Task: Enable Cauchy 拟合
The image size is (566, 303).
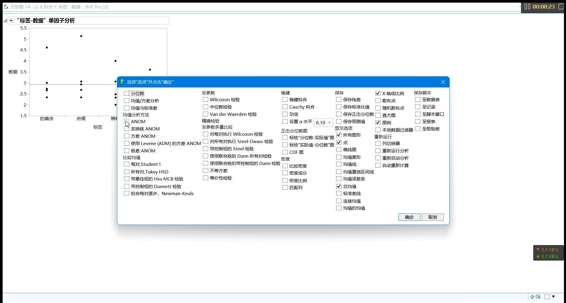Action: 285,107
